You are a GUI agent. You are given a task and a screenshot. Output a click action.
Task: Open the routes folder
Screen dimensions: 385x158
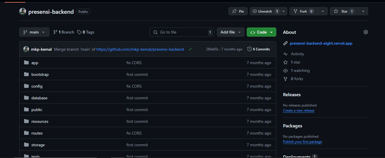click(37, 133)
